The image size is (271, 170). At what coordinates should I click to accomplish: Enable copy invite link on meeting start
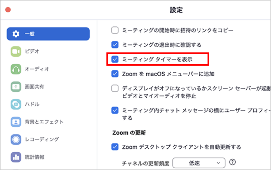tap(115, 30)
